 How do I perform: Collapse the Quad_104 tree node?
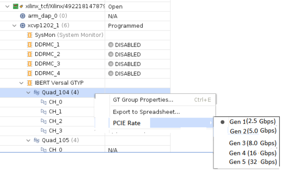coord(28,93)
